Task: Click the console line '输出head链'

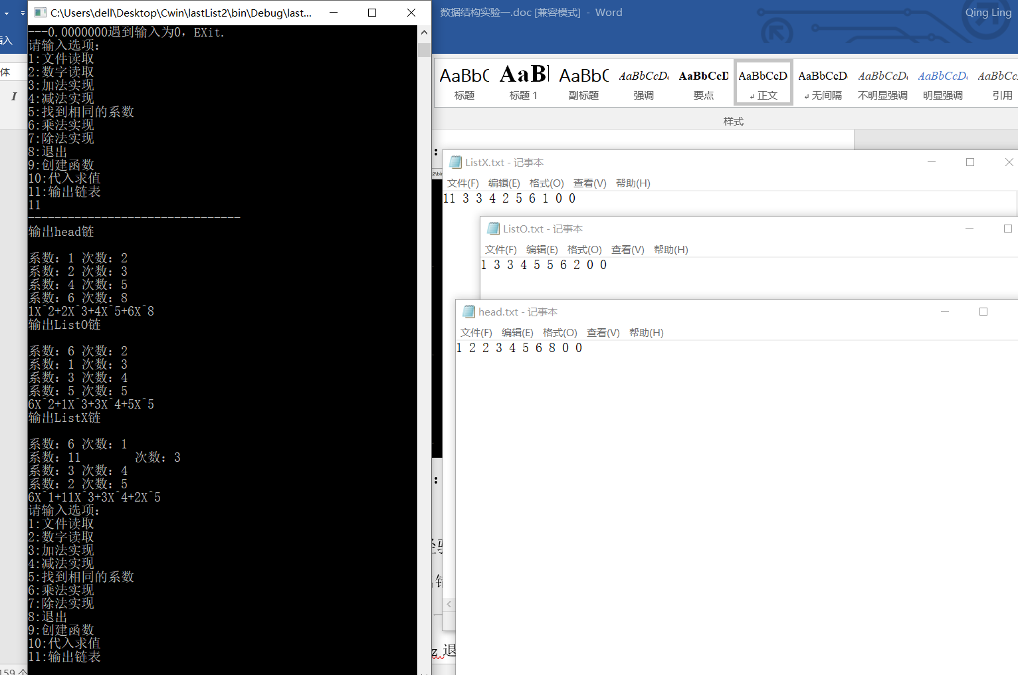Action: tap(61, 232)
